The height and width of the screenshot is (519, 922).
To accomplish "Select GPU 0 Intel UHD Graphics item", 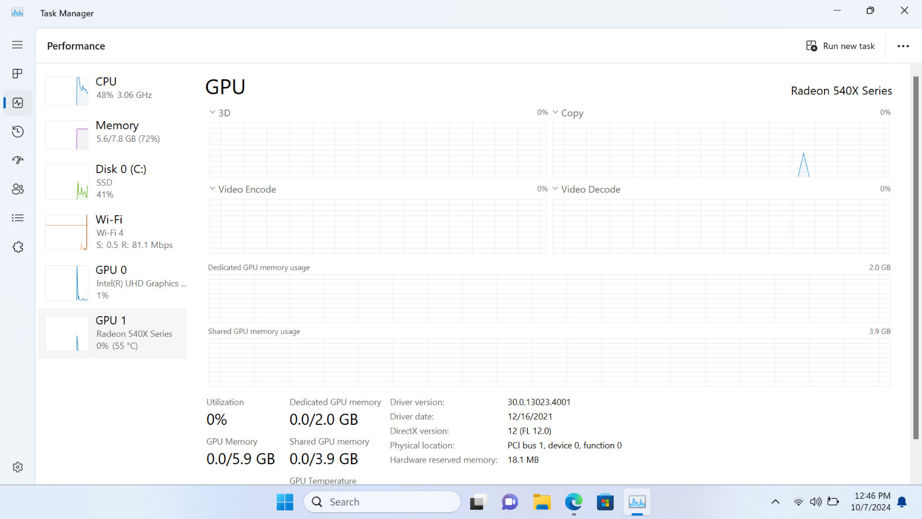I will (113, 283).
